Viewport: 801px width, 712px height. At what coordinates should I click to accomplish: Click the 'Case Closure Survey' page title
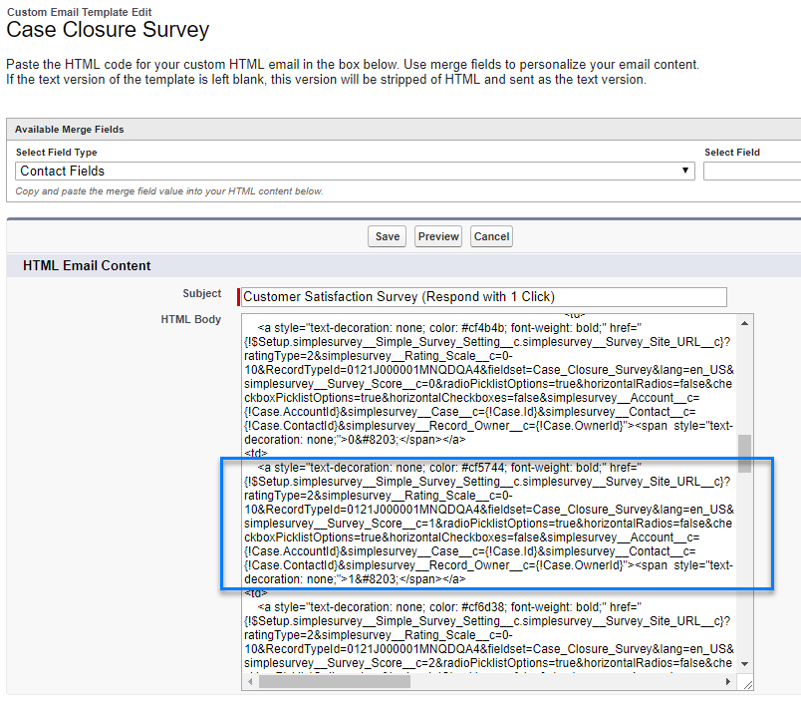[108, 30]
